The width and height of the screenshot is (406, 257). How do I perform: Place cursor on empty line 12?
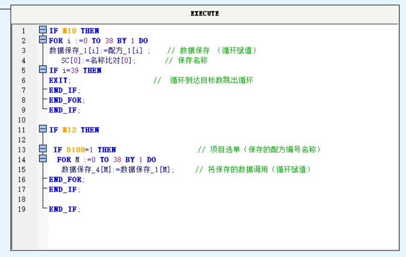pyautogui.click(x=140, y=139)
